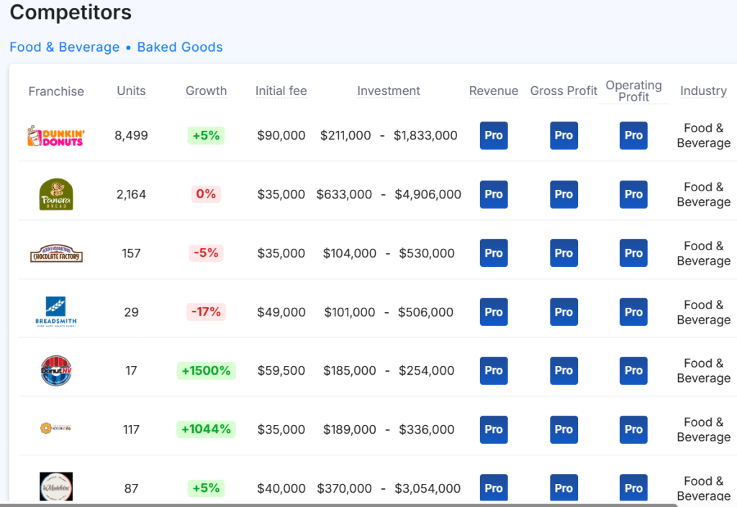The image size is (737, 507).
Task: Click the Revenue Pro badge for La Madeleine
Action: point(494,488)
